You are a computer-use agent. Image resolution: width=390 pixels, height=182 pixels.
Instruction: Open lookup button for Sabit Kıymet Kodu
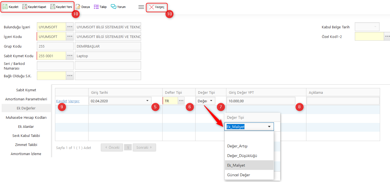pyautogui.click(x=70, y=56)
